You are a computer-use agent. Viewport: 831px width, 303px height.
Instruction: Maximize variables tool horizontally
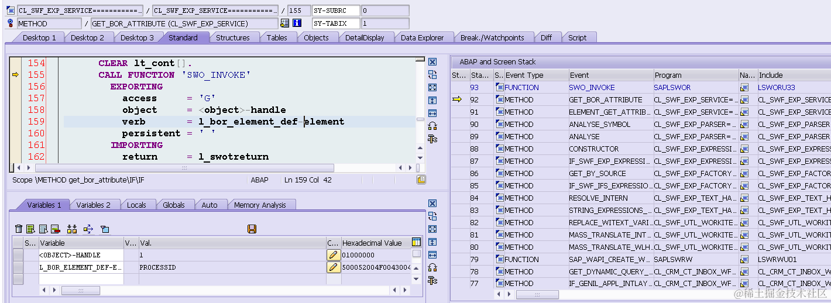432,255
